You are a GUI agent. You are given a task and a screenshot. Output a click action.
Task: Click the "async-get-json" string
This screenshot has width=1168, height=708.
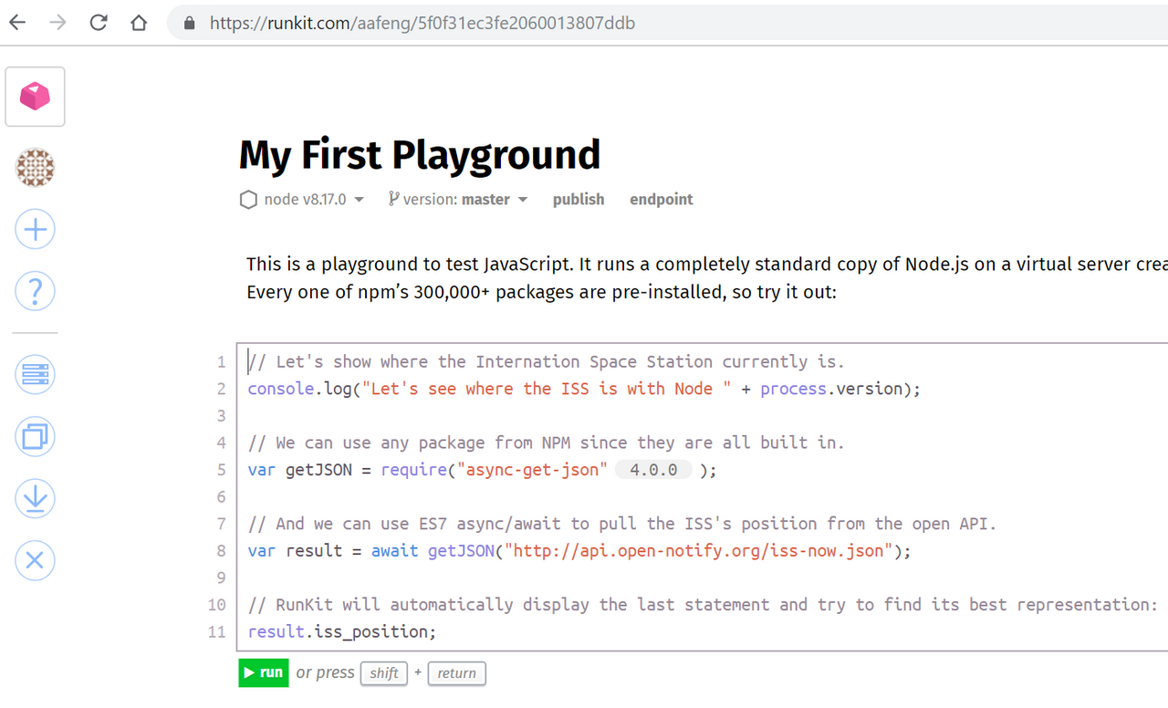click(x=532, y=470)
